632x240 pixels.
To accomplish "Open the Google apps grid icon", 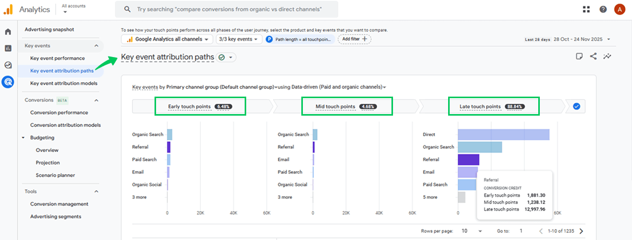I will (586, 9).
